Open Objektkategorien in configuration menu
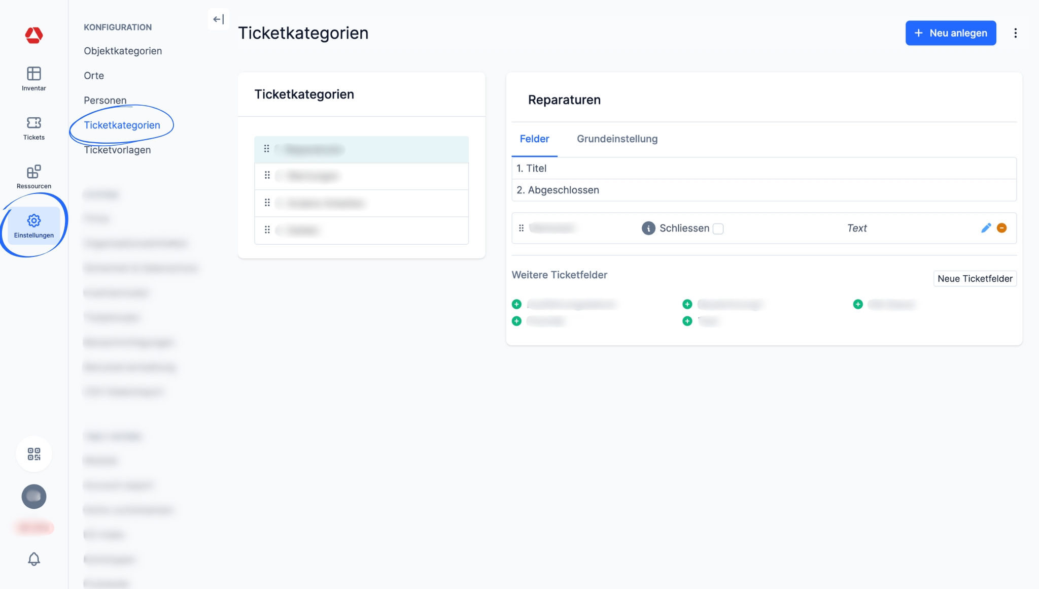The image size is (1039, 589). coord(123,51)
